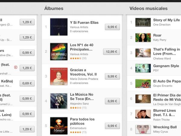This screenshot has width=181, height=136.
Task: Open the Vídeos musicales section header
Action: (148, 8)
